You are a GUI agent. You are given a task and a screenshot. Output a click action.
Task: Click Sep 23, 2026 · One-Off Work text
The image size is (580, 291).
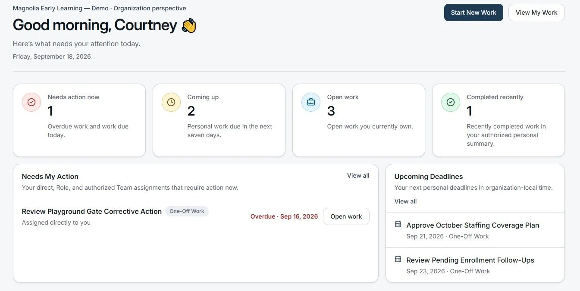[448, 271]
